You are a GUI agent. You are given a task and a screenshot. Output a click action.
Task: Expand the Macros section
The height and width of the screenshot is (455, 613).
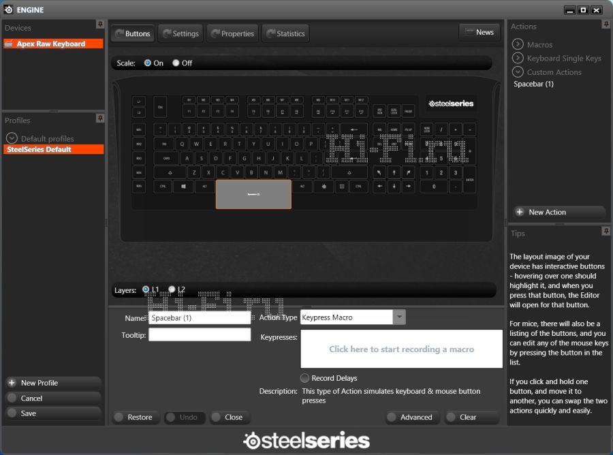(518, 44)
